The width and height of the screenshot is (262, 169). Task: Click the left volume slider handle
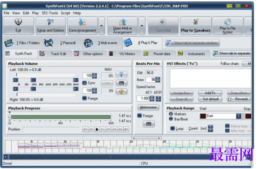[x=33, y=80]
